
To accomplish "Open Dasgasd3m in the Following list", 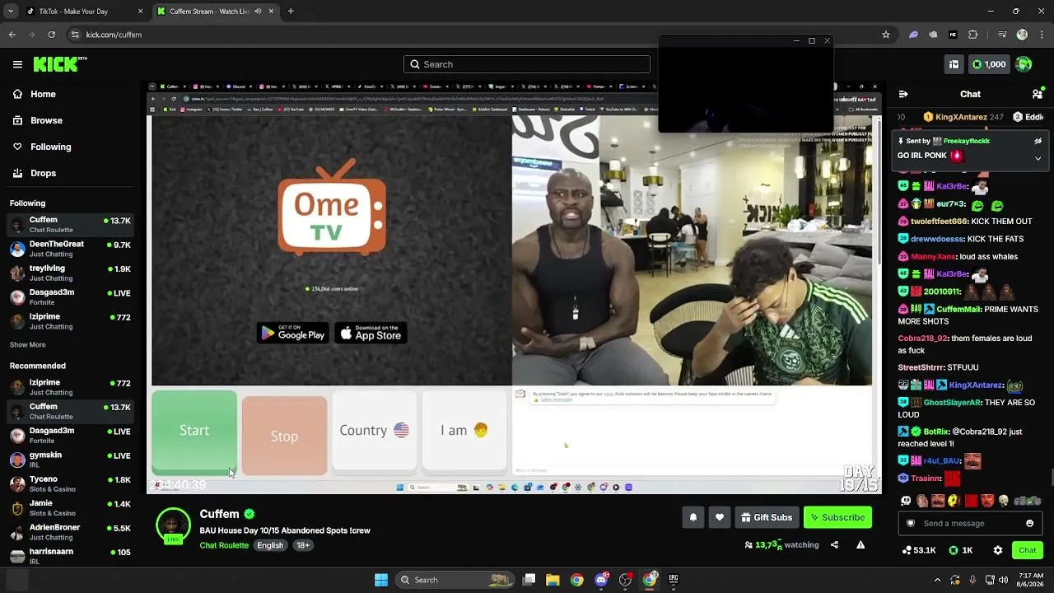I will point(70,296).
